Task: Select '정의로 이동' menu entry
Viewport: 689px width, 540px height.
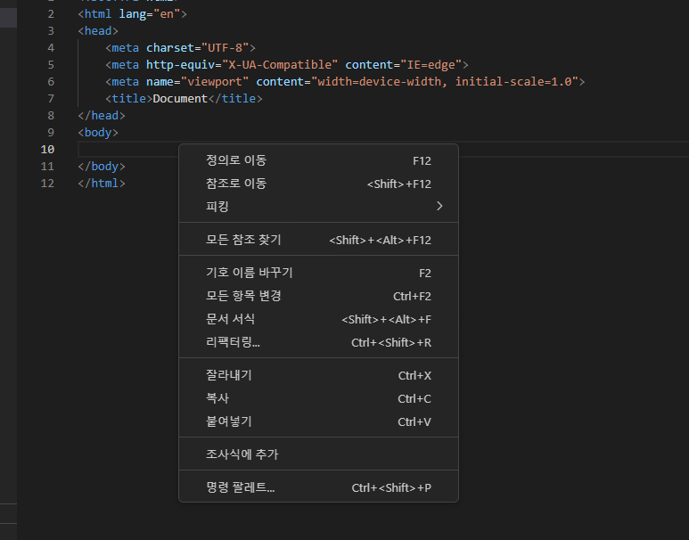Action: pyautogui.click(x=318, y=160)
